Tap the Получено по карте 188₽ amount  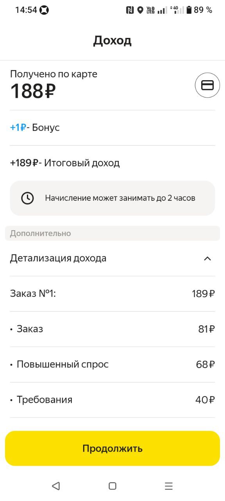[x=33, y=91]
